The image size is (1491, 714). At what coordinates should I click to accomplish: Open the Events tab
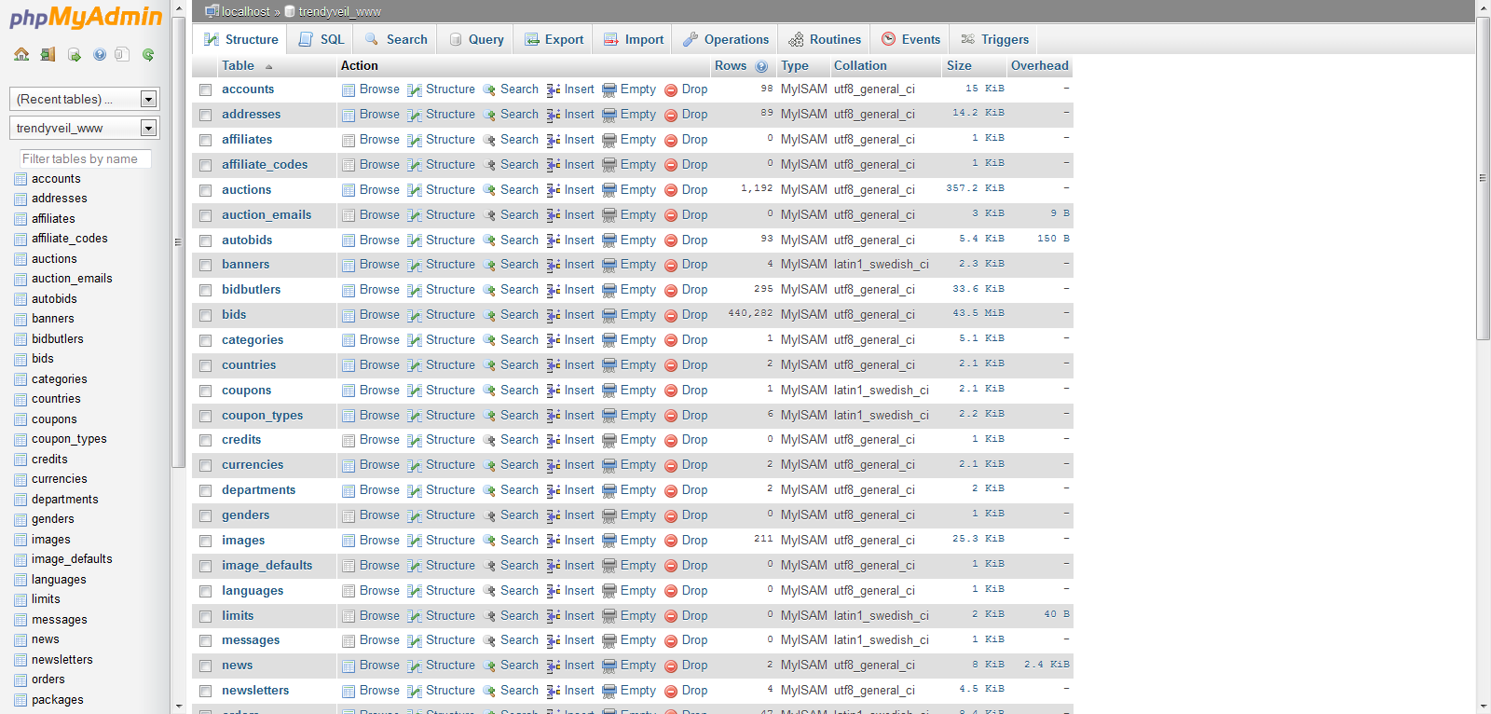[911, 39]
